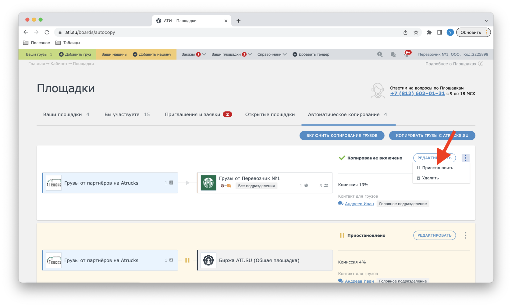Click Редактировать on the Приостановлено card
Screen dimensions: 512x307
(435, 235)
